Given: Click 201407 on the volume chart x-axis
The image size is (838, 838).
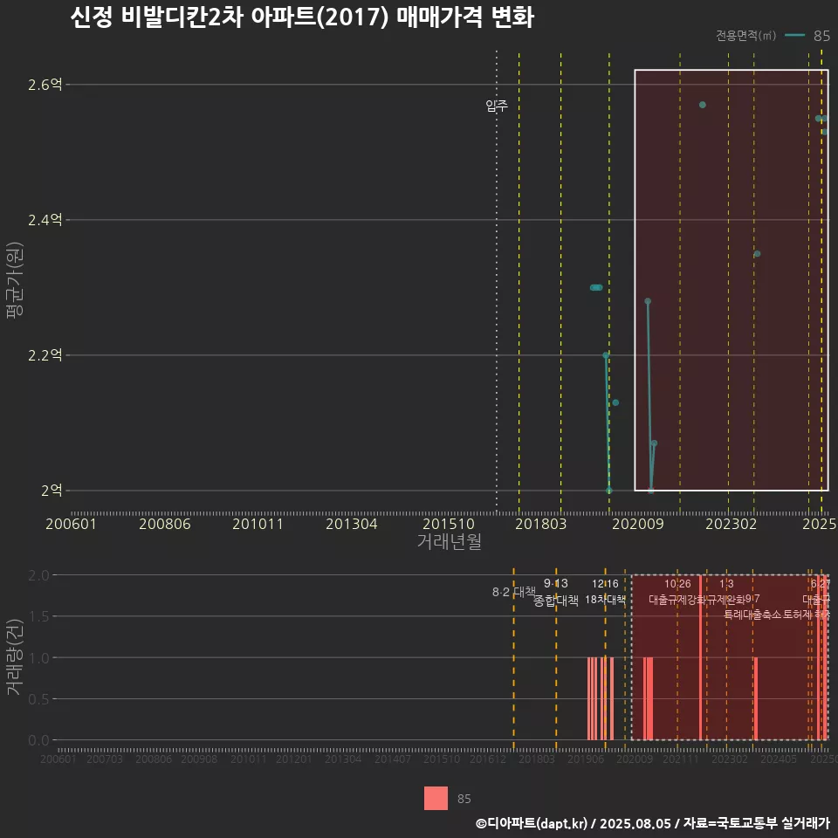Looking at the screenshot, I should [393, 759].
